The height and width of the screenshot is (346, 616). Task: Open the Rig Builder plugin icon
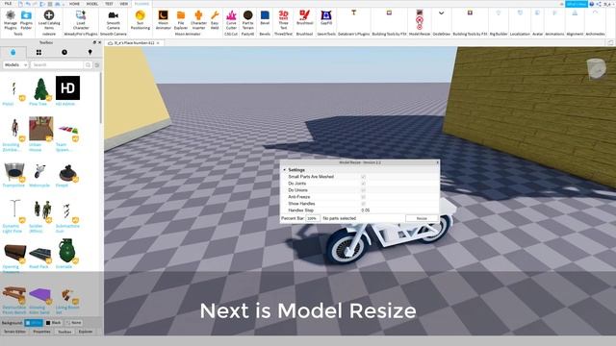499,12
